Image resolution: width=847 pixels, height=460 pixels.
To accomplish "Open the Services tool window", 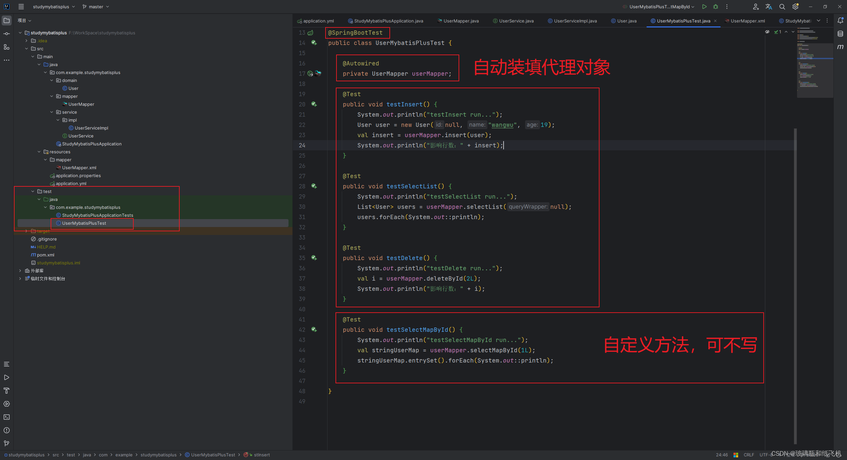I will pos(7,404).
